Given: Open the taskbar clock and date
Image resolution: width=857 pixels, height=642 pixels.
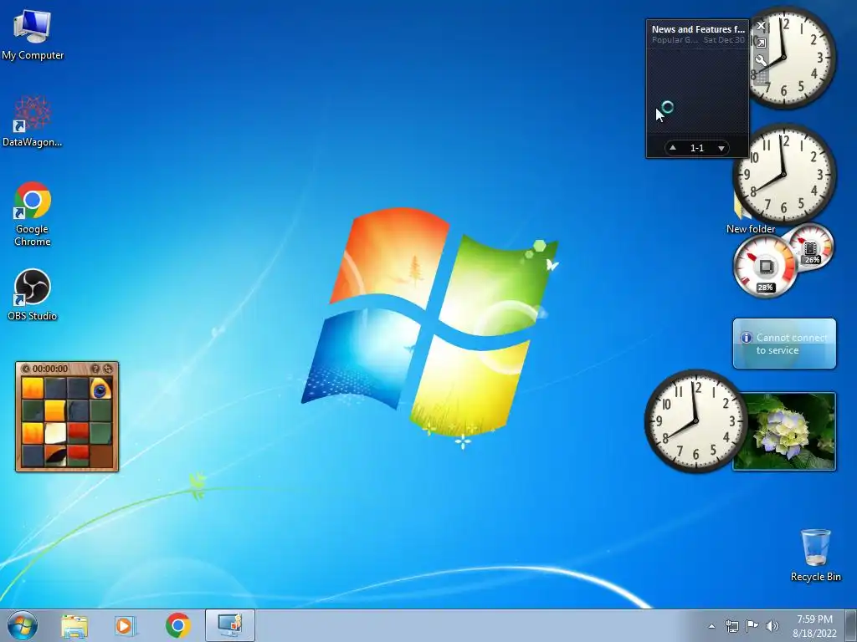Looking at the screenshot, I should pos(814,626).
